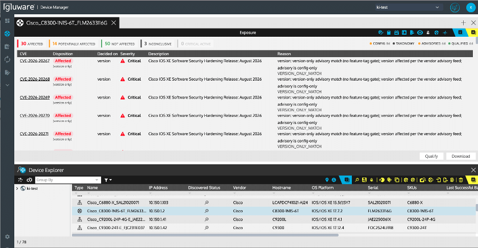Open the CVE-2026-20267 link
Image resolution: width=478 pixels, height=248 pixels.
(x=34, y=61)
